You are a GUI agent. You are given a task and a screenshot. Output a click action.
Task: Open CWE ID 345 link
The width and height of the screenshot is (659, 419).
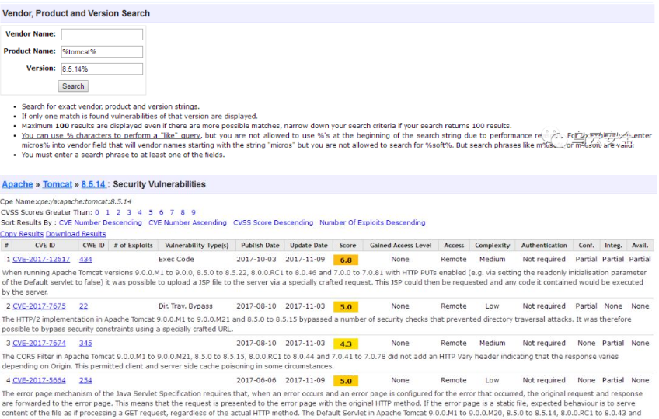click(x=85, y=344)
